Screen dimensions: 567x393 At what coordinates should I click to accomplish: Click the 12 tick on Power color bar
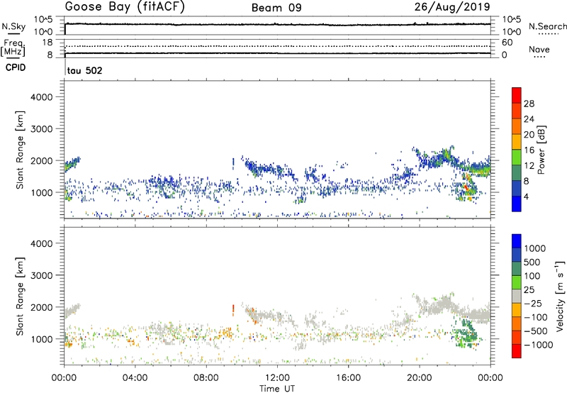(529, 165)
